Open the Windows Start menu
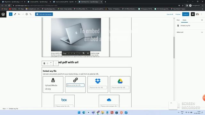Screen dimensions: 205x115 tap(79, 112)
